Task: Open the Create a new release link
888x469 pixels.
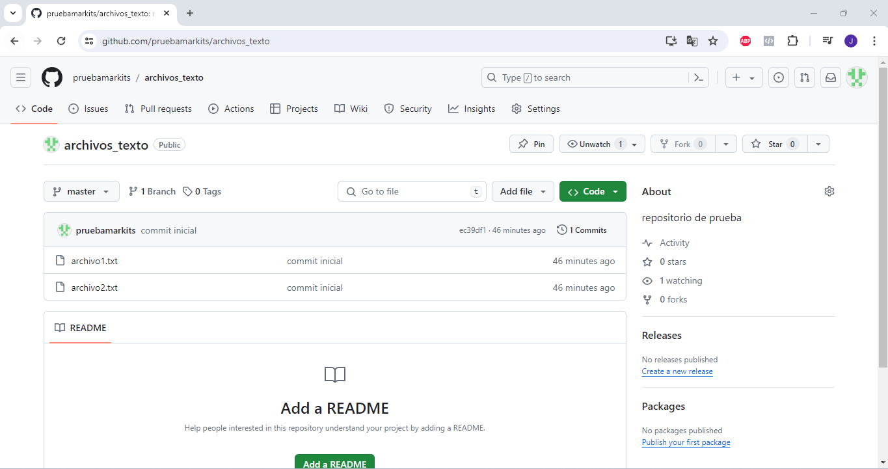Action: tap(677, 371)
